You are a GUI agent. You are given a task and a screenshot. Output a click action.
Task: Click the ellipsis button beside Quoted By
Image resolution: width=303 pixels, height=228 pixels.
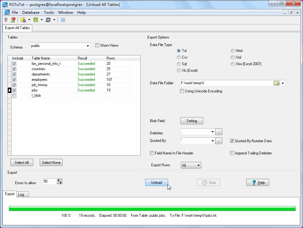(x=218, y=141)
